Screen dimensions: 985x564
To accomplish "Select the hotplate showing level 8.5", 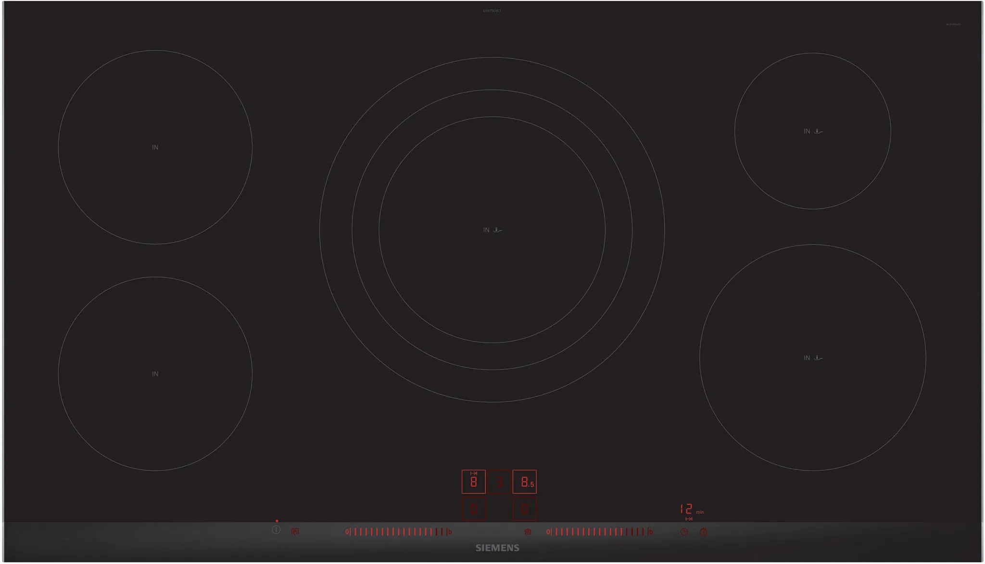I will [525, 482].
